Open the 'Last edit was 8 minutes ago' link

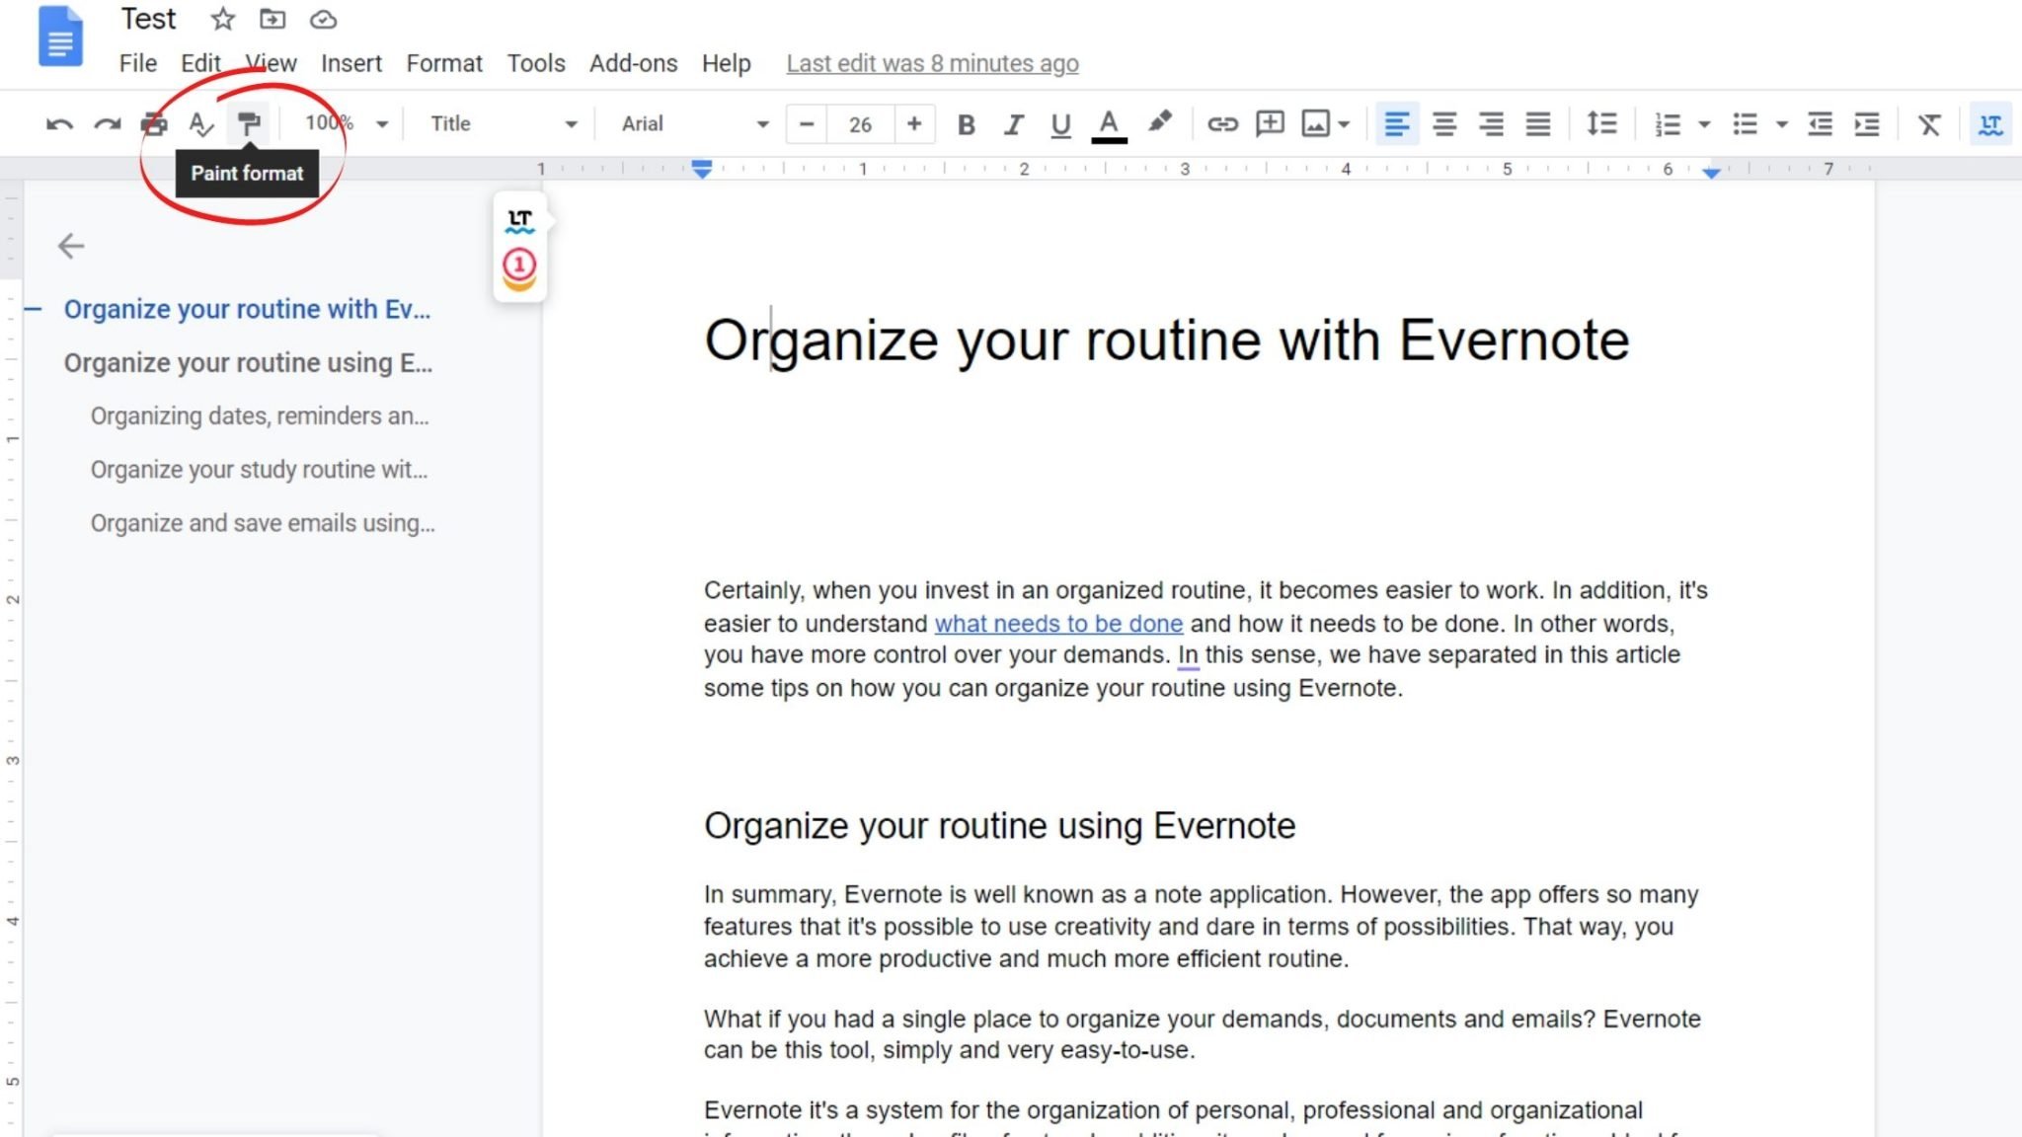(x=932, y=63)
